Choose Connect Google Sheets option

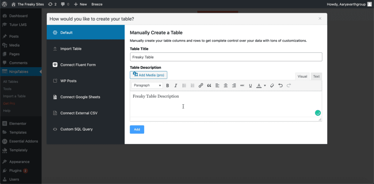85,97
